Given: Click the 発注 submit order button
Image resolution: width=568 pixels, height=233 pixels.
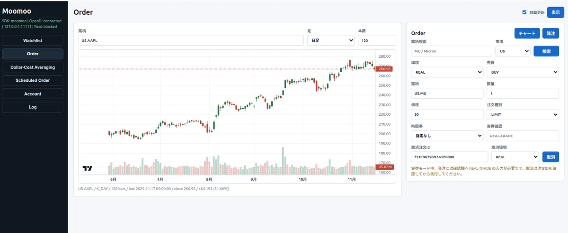Looking at the screenshot, I should pyautogui.click(x=551, y=33).
